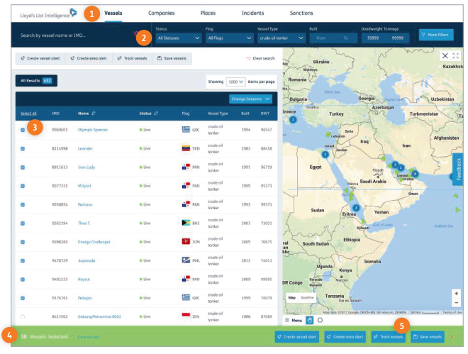Click the Red Sea vessel cluster near Eritrea
Screen dimensions: 468x354
(x=356, y=208)
